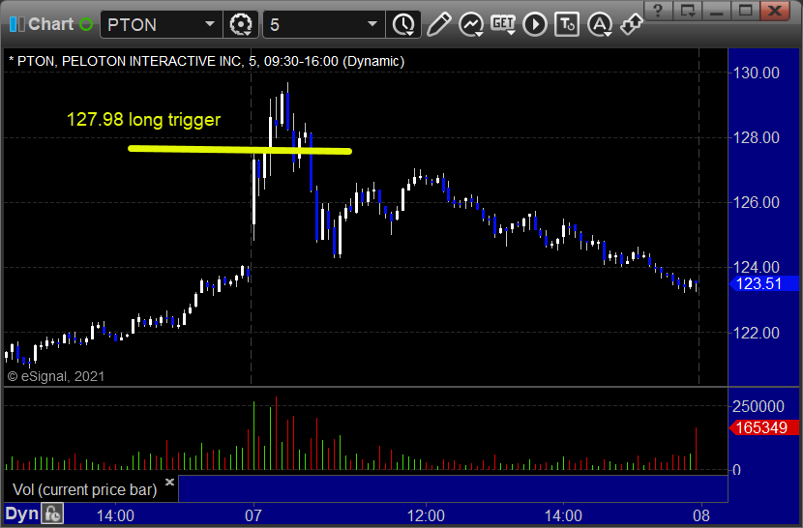
Task: Expand the interval dropdown arrow
Action: pos(372,24)
